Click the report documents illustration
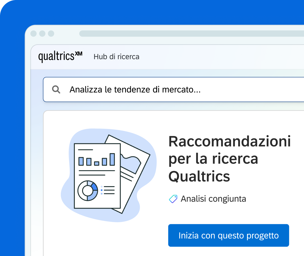The width and height of the screenshot is (304, 256). [109, 175]
